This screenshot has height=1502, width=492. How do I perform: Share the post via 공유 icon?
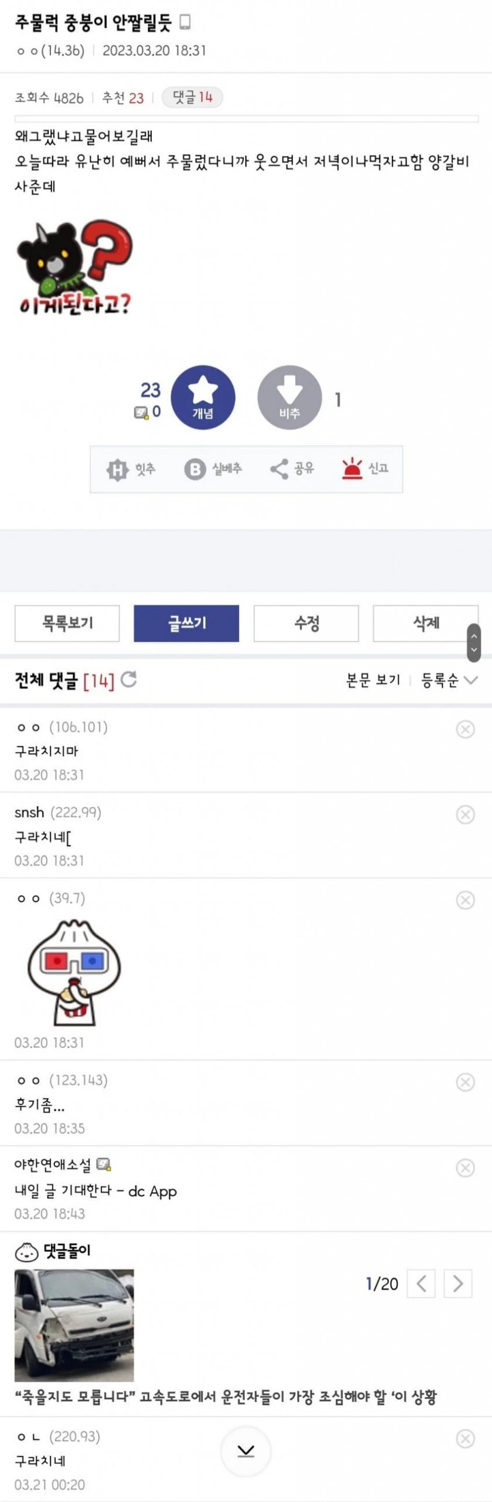[x=279, y=469]
